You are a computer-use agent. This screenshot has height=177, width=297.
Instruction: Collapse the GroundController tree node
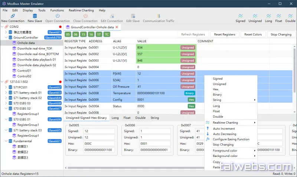click(x=6, y=37)
